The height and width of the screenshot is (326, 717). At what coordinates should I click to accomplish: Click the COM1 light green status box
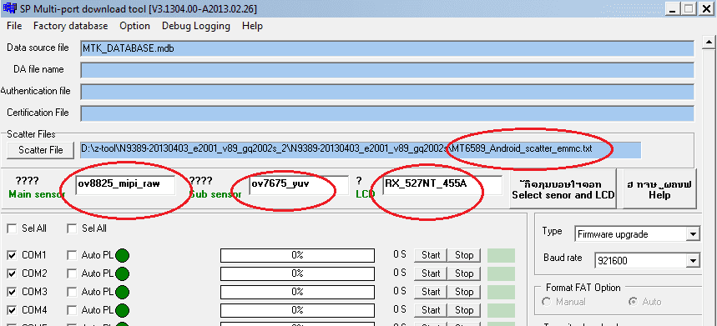(x=501, y=255)
